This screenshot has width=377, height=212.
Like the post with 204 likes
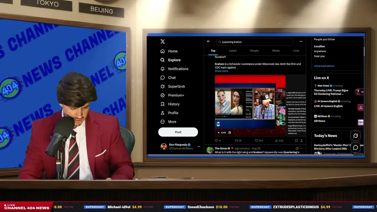257,141
